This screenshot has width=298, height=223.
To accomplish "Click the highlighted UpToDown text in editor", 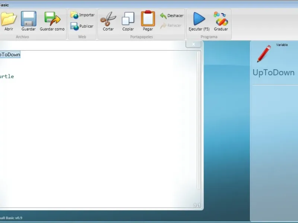I will 10,55.
